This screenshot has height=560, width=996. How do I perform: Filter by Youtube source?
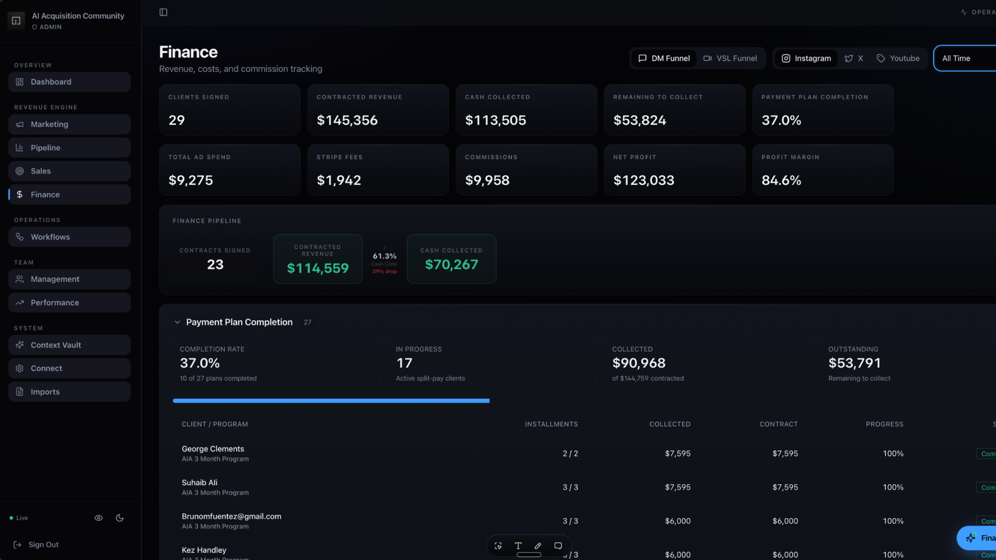tap(898, 59)
